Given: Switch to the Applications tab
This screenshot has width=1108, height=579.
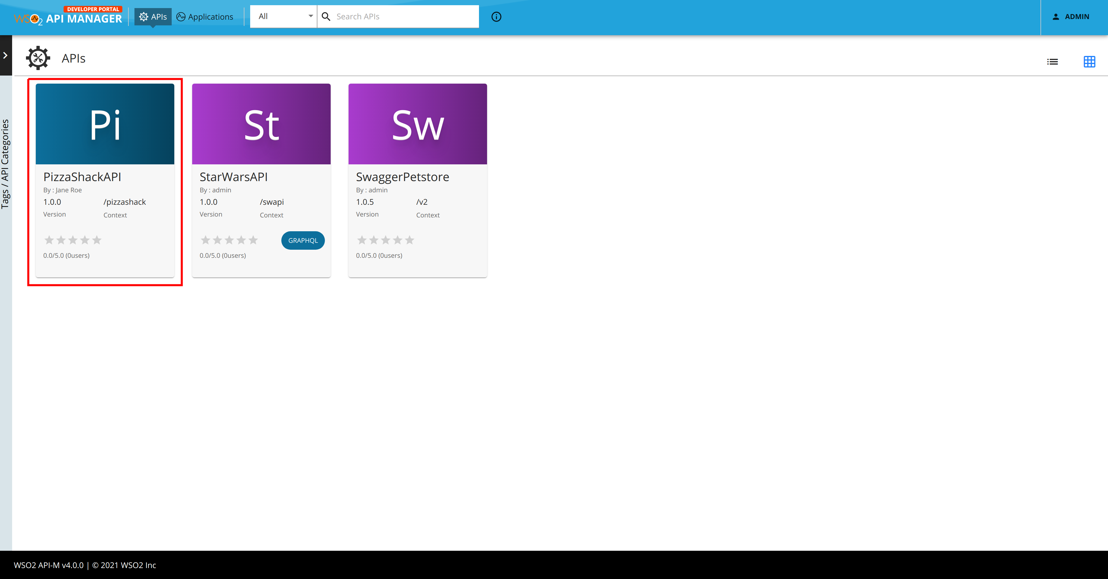Looking at the screenshot, I should pyautogui.click(x=205, y=17).
